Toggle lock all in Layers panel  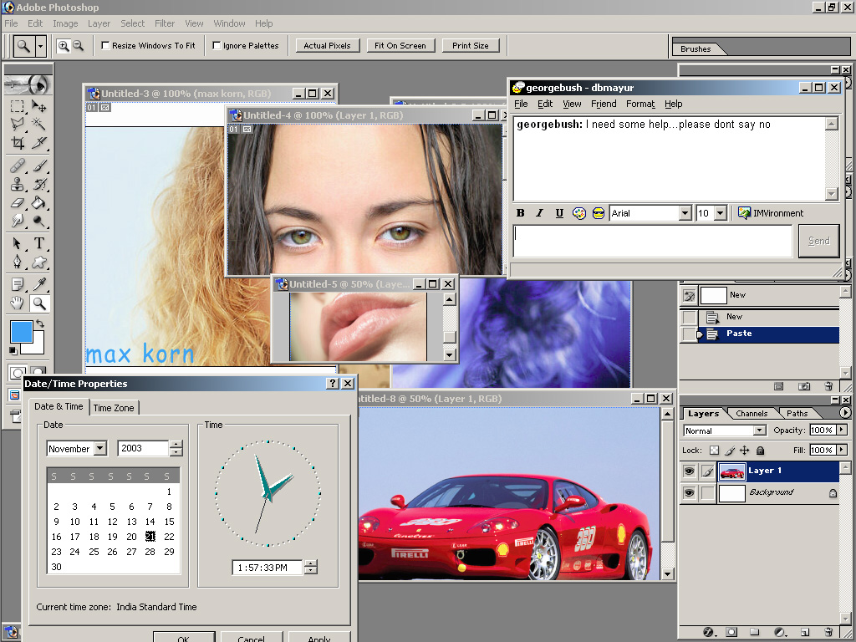tap(760, 451)
